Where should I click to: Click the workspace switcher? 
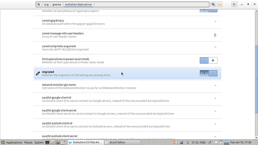(x=227, y=142)
